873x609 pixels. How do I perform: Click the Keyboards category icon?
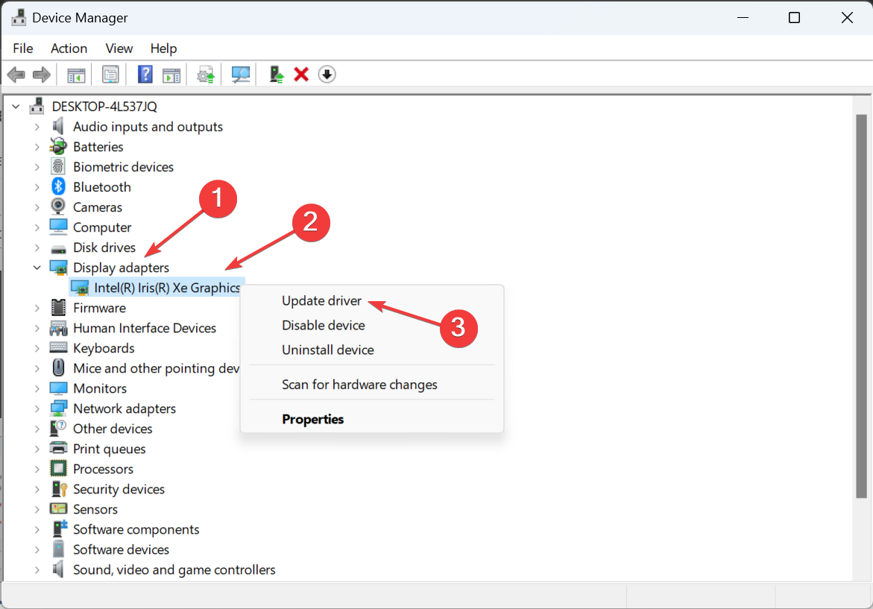pos(58,347)
